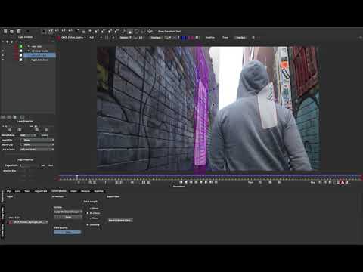Switch to the Insert tab

[x=73, y=191]
